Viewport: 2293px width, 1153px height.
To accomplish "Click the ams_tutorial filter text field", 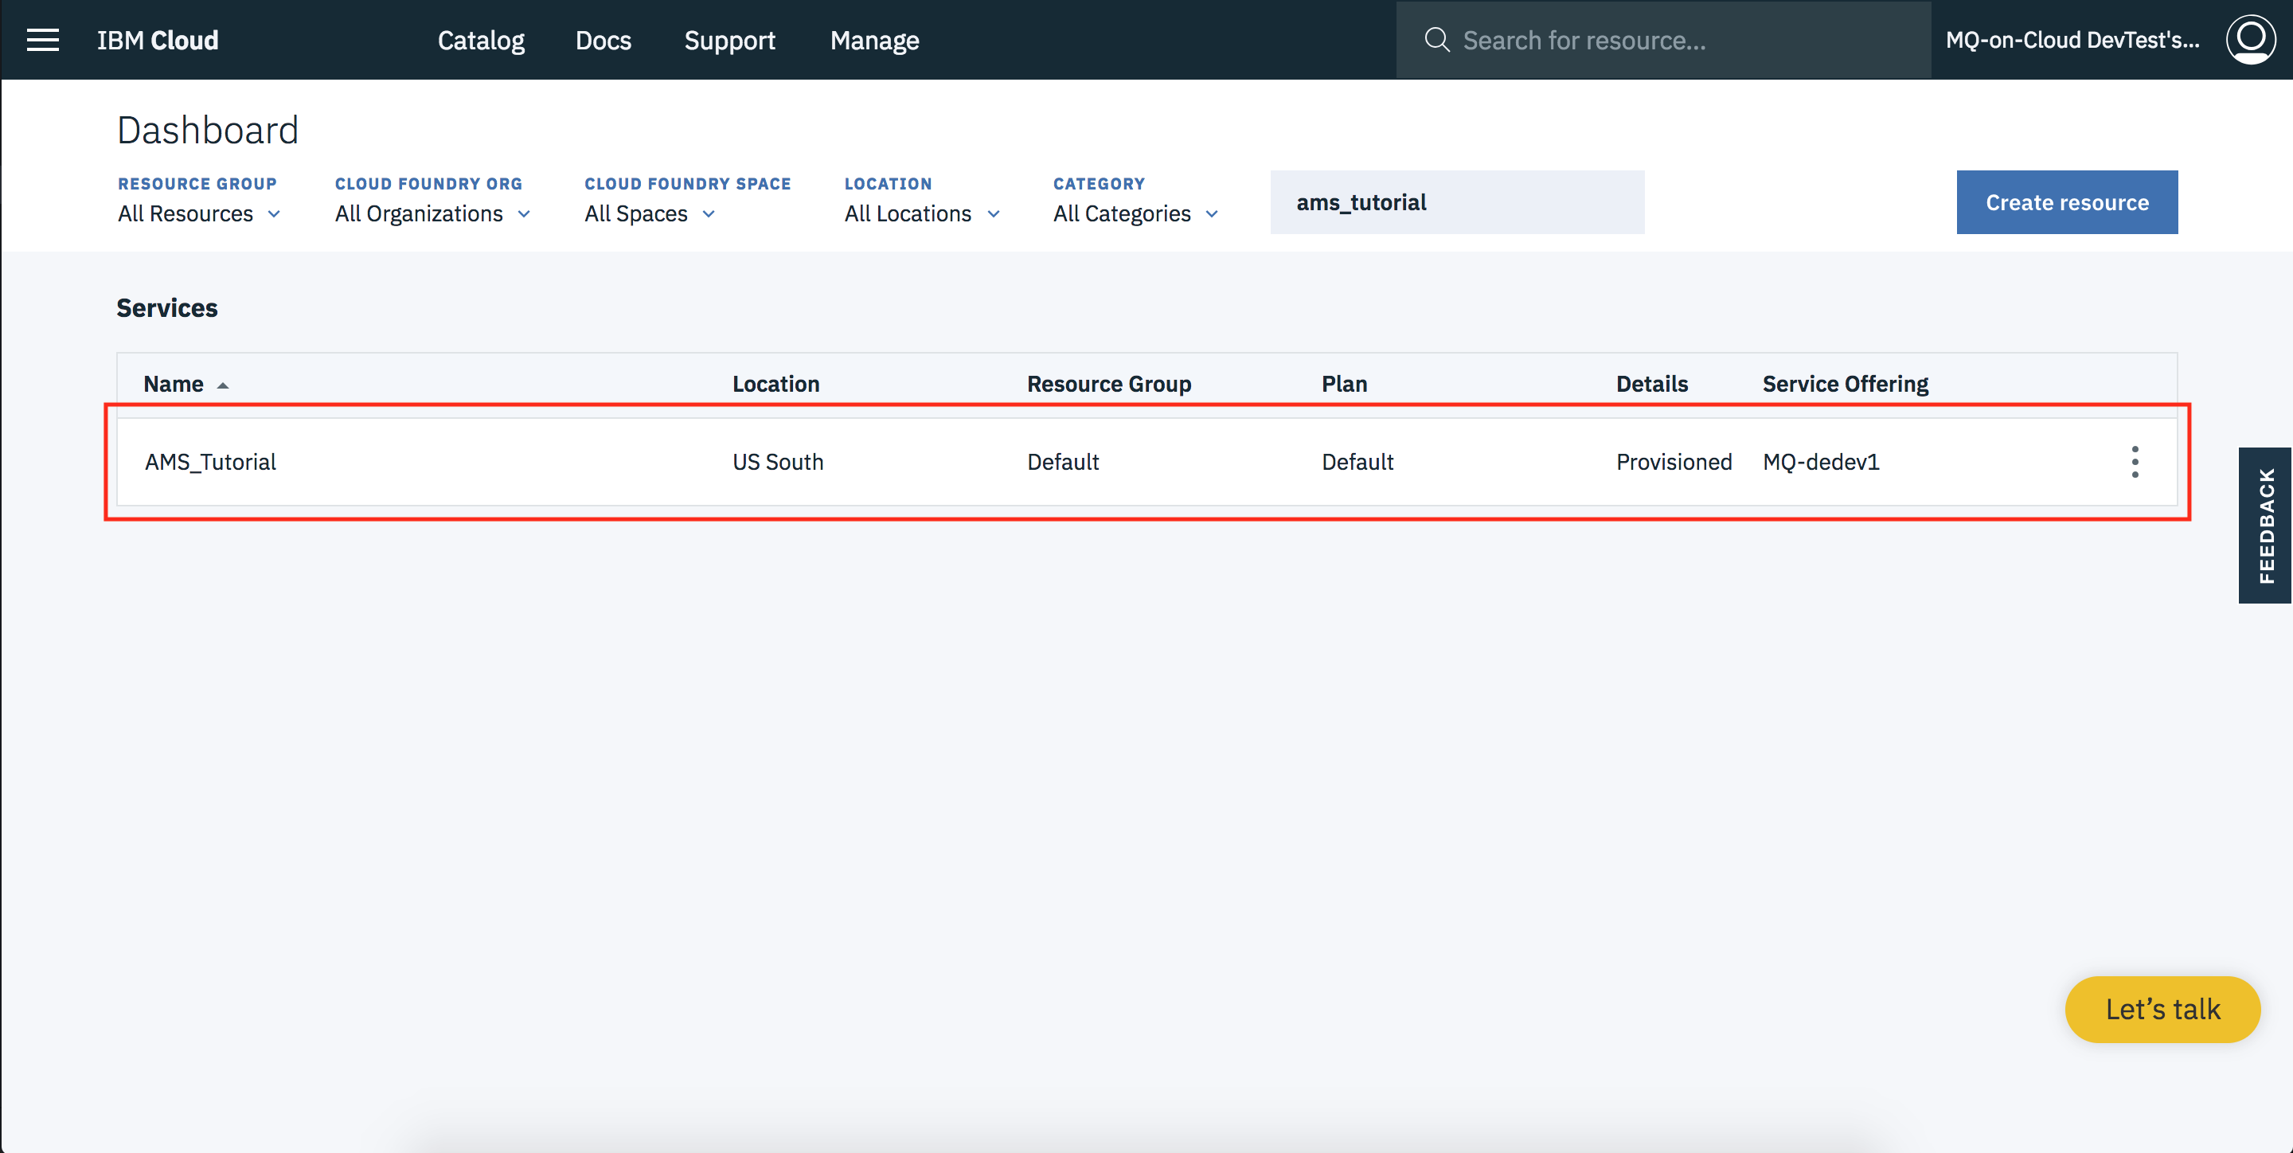I will [x=1457, y=202].
